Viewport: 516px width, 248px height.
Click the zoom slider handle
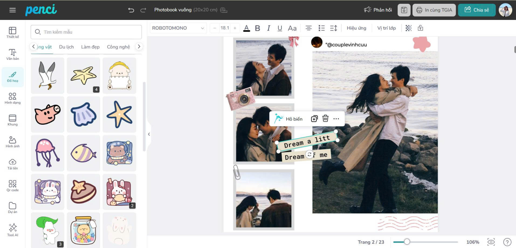407,242
